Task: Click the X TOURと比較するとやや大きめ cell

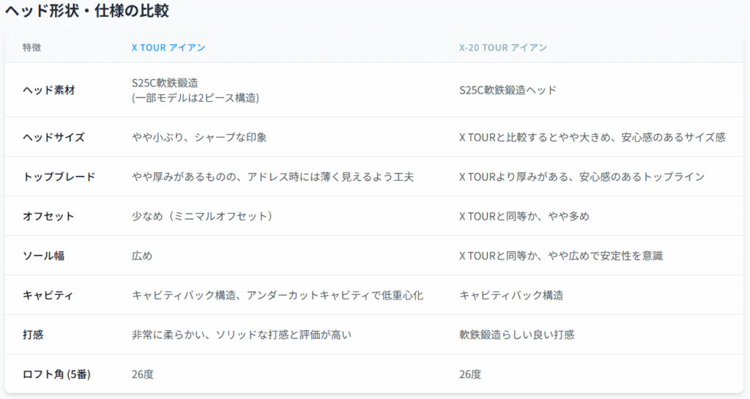Action: point(592,137)
